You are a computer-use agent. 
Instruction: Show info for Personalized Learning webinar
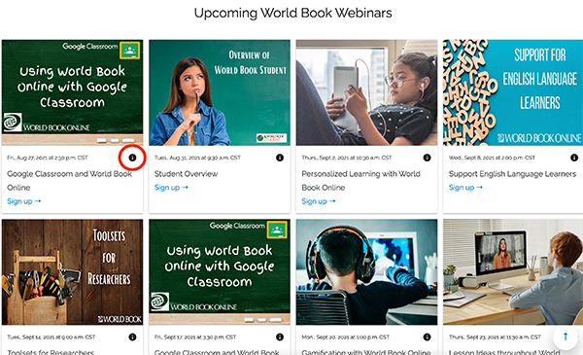pos(427,158)
